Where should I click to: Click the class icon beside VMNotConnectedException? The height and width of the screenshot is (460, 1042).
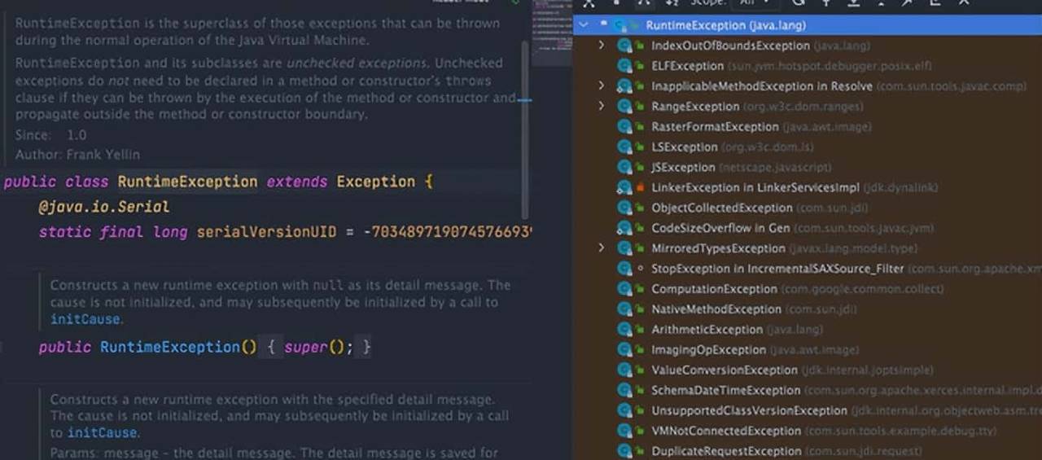[x=625, y=431]
